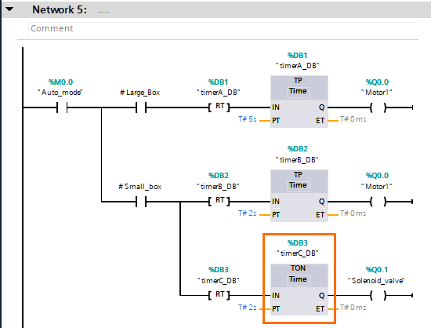431x328 pixels.
Task: Click the timerB_DB TP timer block
Action: pos(299,196)
